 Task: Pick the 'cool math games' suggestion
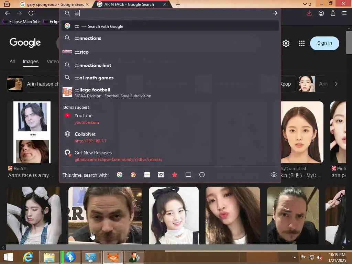(x=170, y=78)
